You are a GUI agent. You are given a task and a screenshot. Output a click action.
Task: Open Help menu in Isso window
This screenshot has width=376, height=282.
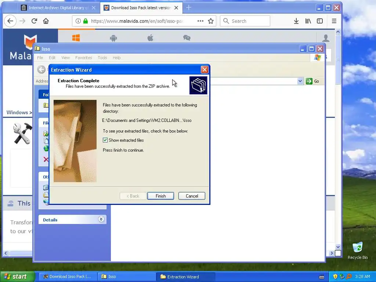(116, 58)
